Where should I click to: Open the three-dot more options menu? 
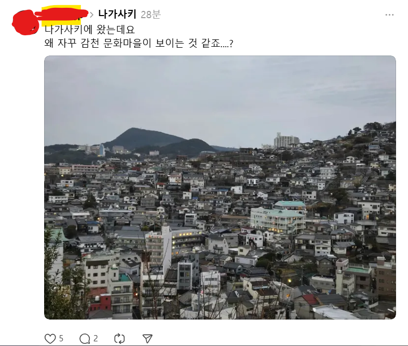[389, 15]
